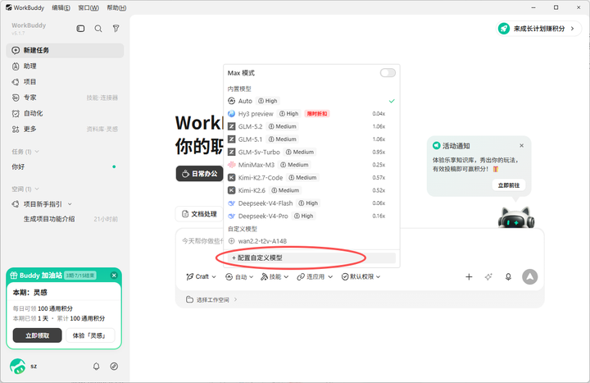Select the Auto model
Image resolution: width=590 pixels, height=383 pixels.
click(311, 101)
